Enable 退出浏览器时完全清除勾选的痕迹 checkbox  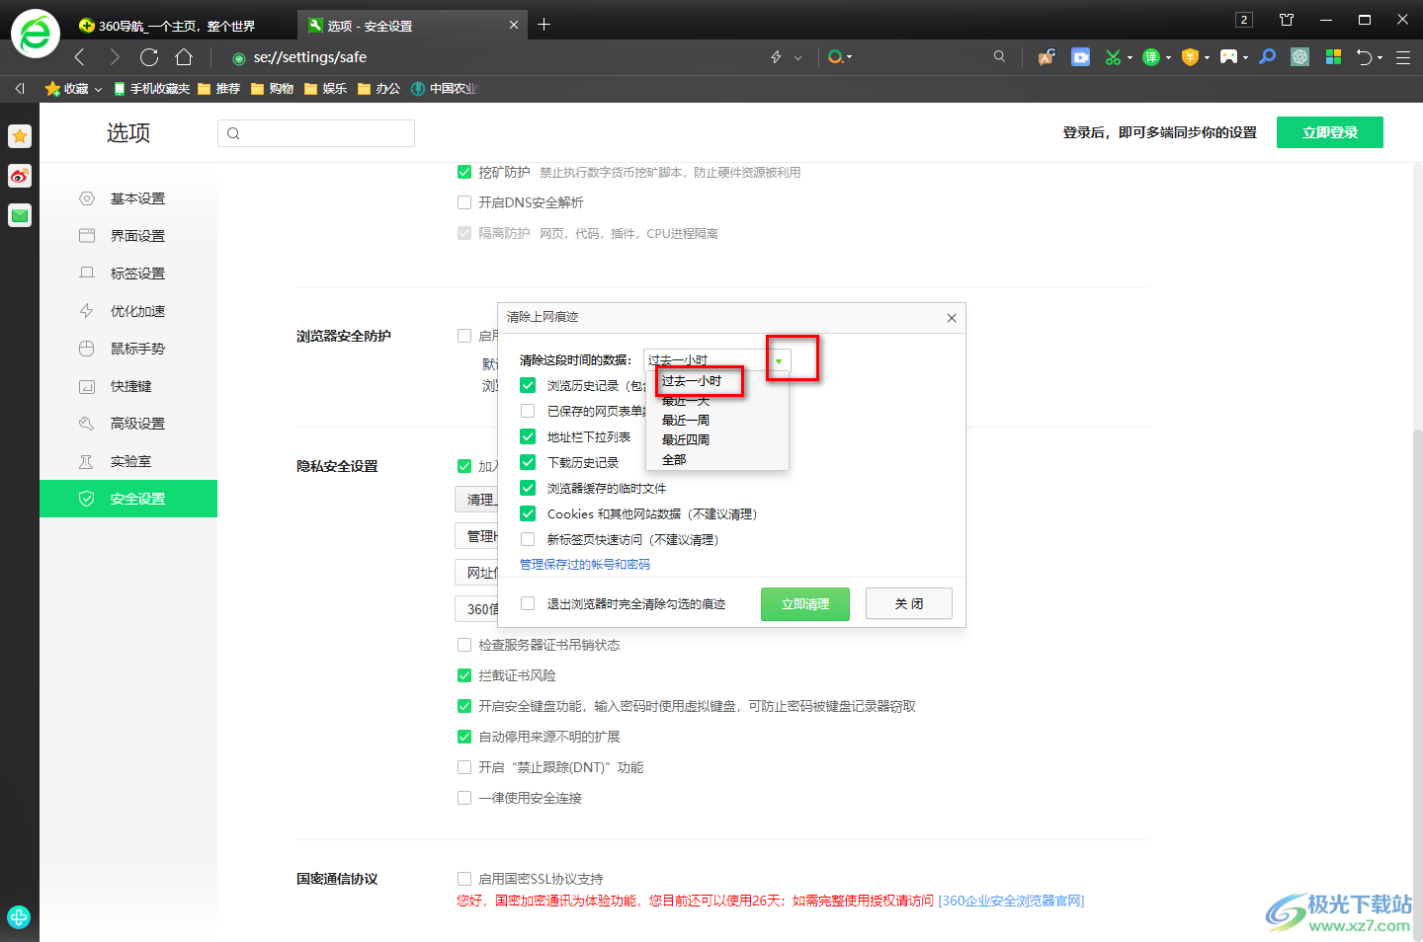[x=528, y=603]
